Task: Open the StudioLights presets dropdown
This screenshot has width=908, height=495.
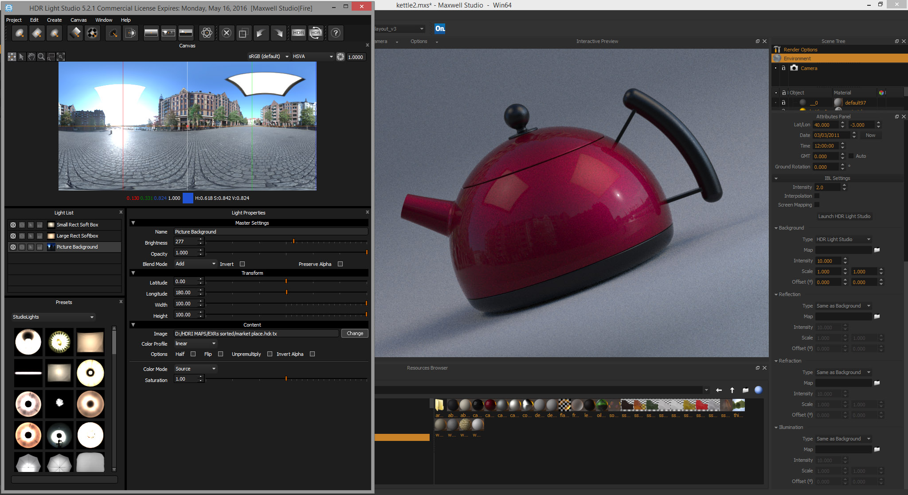Action: pyautogui.click(x=53, y=317)
